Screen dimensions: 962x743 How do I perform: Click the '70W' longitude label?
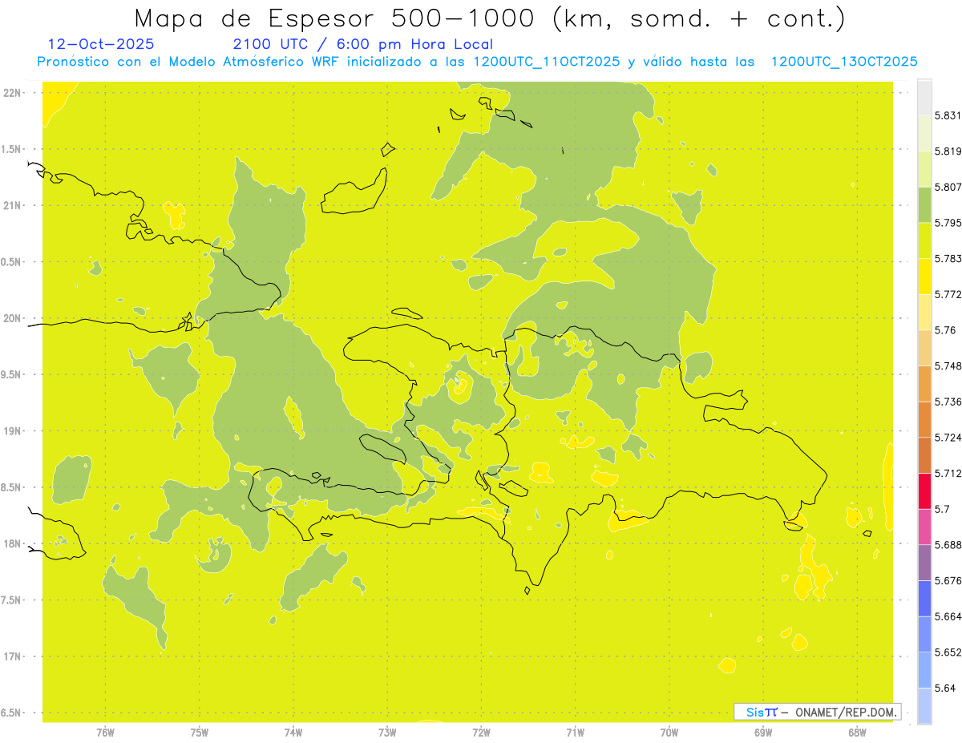click(x=669, y=733)
